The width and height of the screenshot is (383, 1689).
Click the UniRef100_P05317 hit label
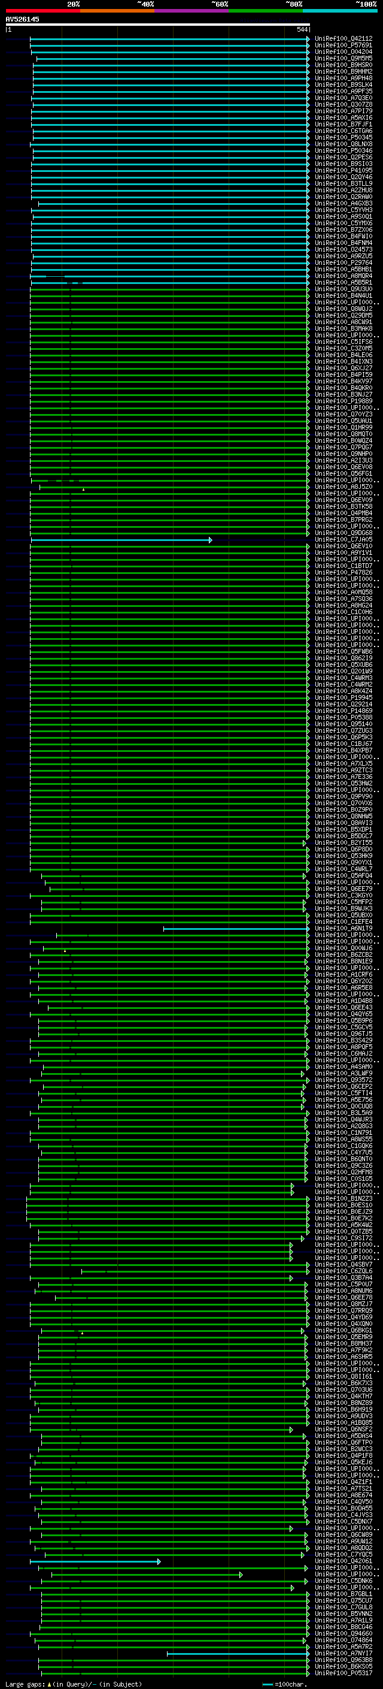(344, 1673)
